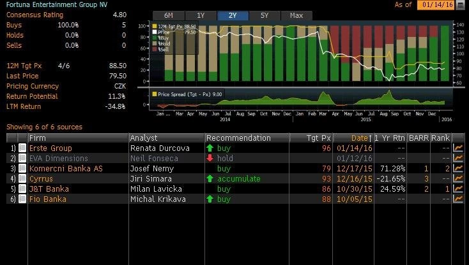
Task: Click Return Potential 11.3% value
Action: coord(117,96)
